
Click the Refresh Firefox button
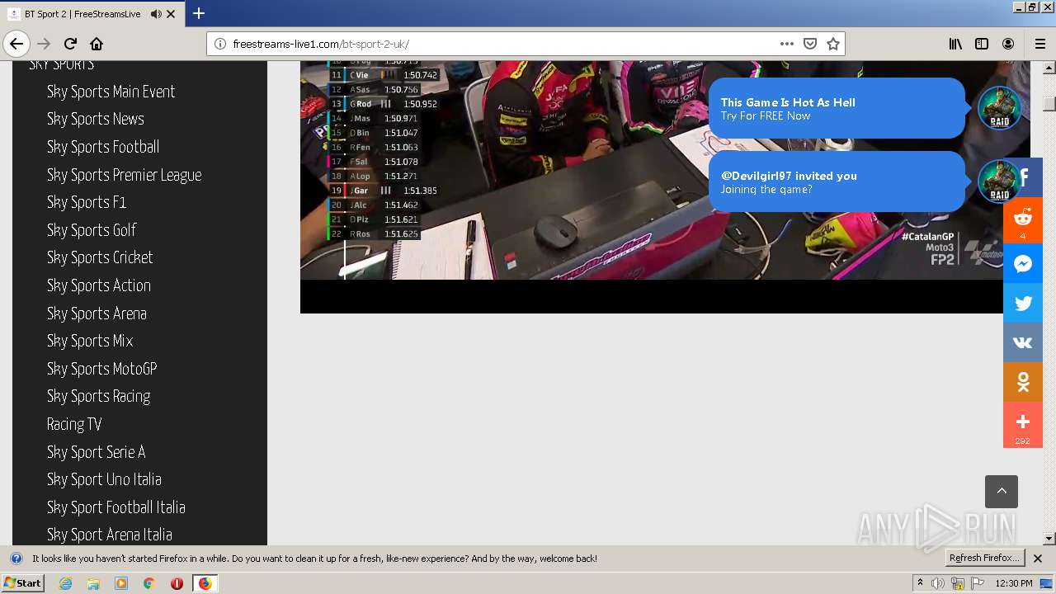point(984,558)
